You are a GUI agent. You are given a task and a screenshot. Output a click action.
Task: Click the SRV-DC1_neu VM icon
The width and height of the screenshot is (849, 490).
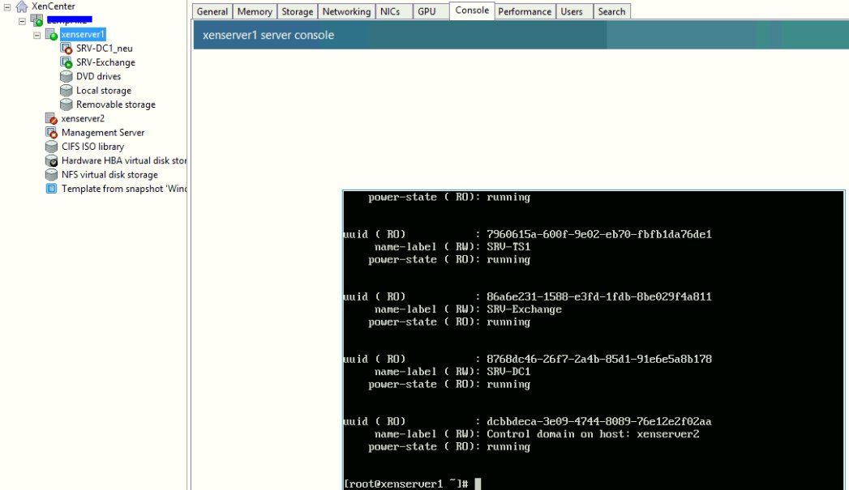66,49
